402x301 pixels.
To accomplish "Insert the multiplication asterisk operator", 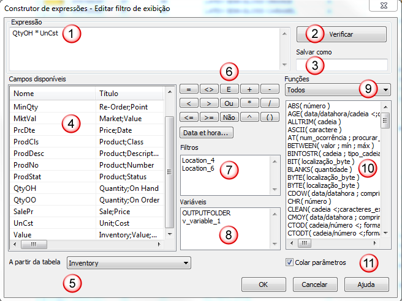I will tap(249, 103).
